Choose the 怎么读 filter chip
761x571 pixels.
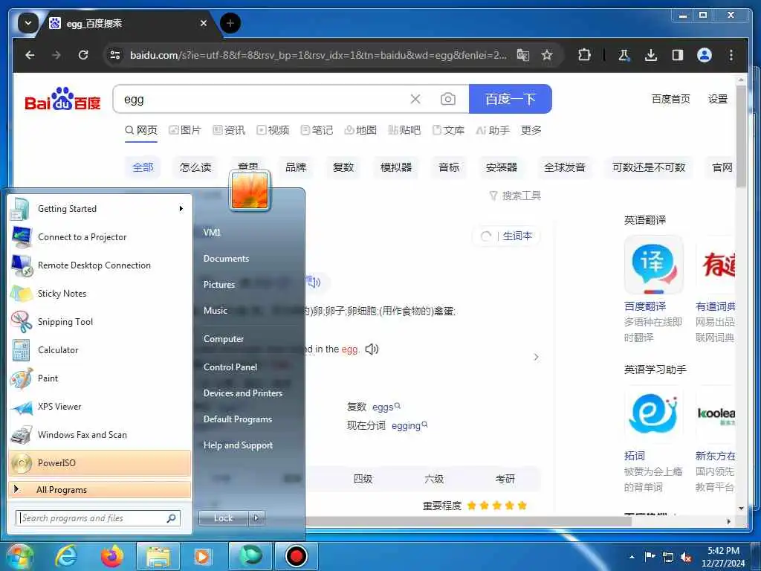tap(195, 167)
